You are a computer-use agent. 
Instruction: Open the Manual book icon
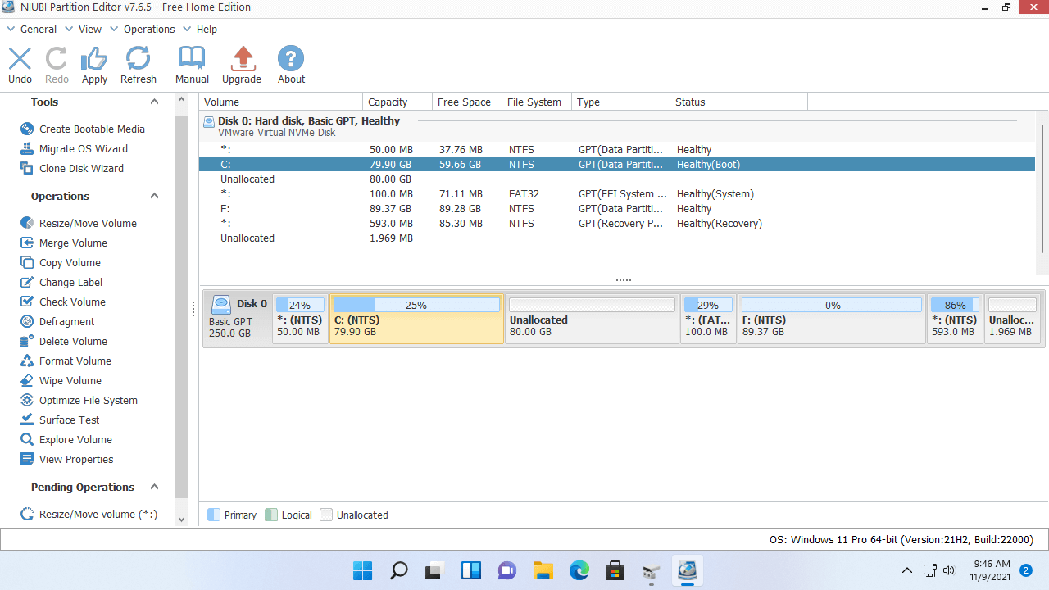point(192,59)
